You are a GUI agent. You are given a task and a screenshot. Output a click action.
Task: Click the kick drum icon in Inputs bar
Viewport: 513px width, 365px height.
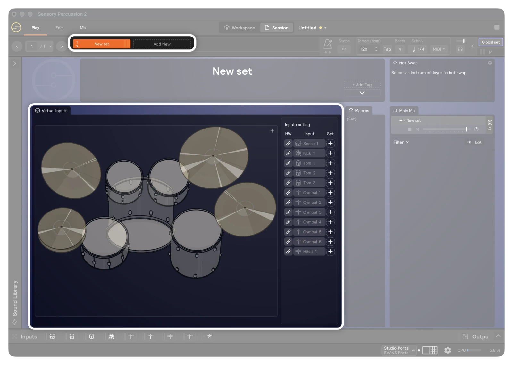(x=111, y=336)
